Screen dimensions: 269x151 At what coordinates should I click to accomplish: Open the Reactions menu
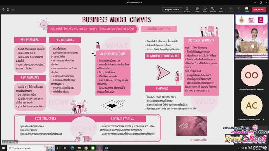[213, 10]
